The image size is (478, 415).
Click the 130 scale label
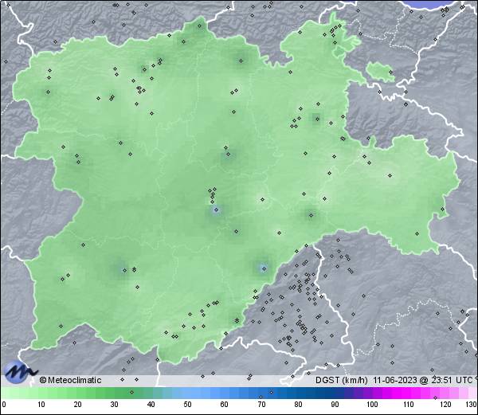pos(471,405)
